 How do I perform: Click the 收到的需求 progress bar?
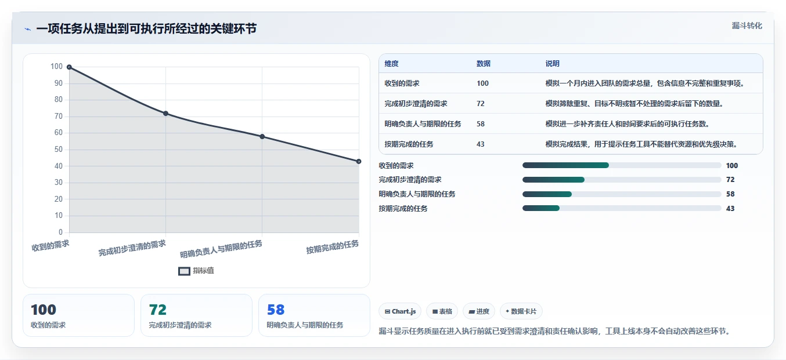[x=622, y=165]
